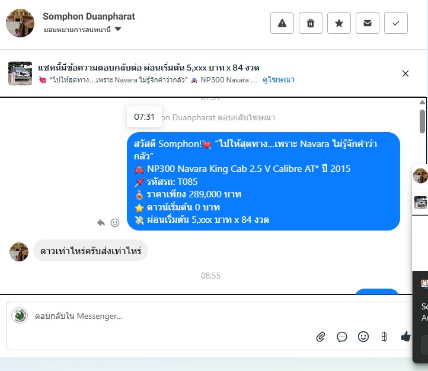The width and height of the screenshot is (428, 371).
Task: Open saved replies speech bubble icon
Action: click(x=341, y=337)
